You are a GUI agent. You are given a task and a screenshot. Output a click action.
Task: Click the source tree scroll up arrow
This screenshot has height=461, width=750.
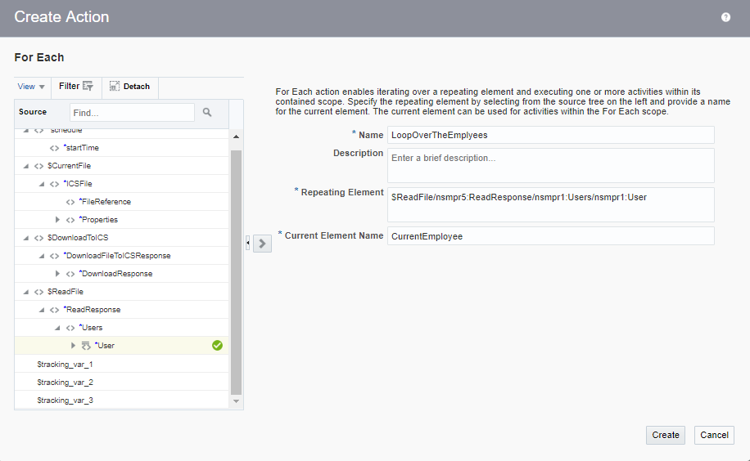pos(236,137)
